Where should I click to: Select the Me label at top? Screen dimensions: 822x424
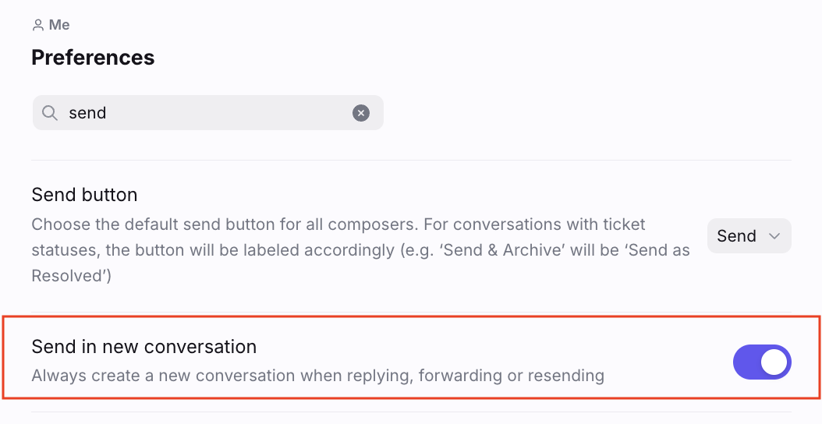(x=59, y=25)
